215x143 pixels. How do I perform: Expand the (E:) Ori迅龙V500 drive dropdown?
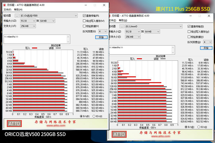76,16
